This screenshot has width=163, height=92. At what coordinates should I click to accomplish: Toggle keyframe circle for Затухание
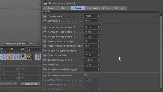point(45,21)
